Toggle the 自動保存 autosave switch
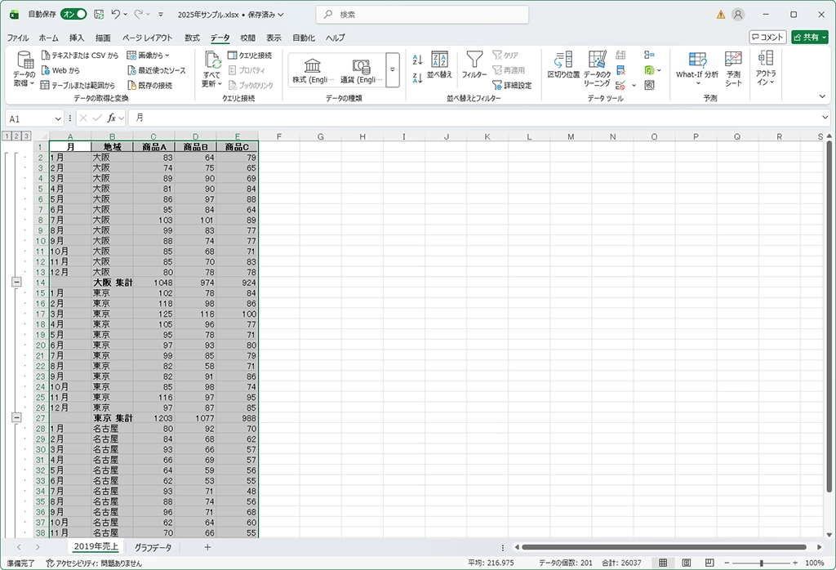Screen dimensions: 836x570 pos(73,14)
